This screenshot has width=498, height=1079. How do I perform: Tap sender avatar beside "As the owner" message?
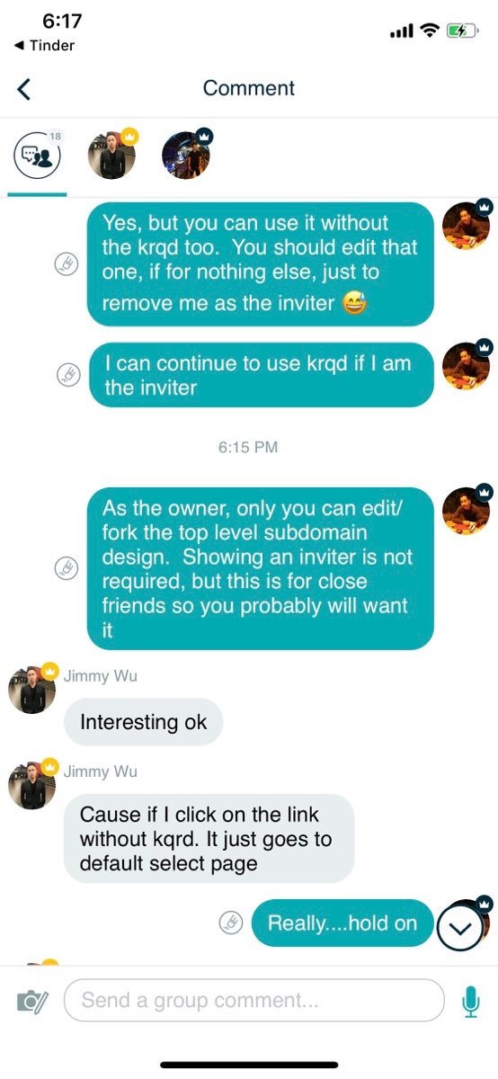point(467,510)
